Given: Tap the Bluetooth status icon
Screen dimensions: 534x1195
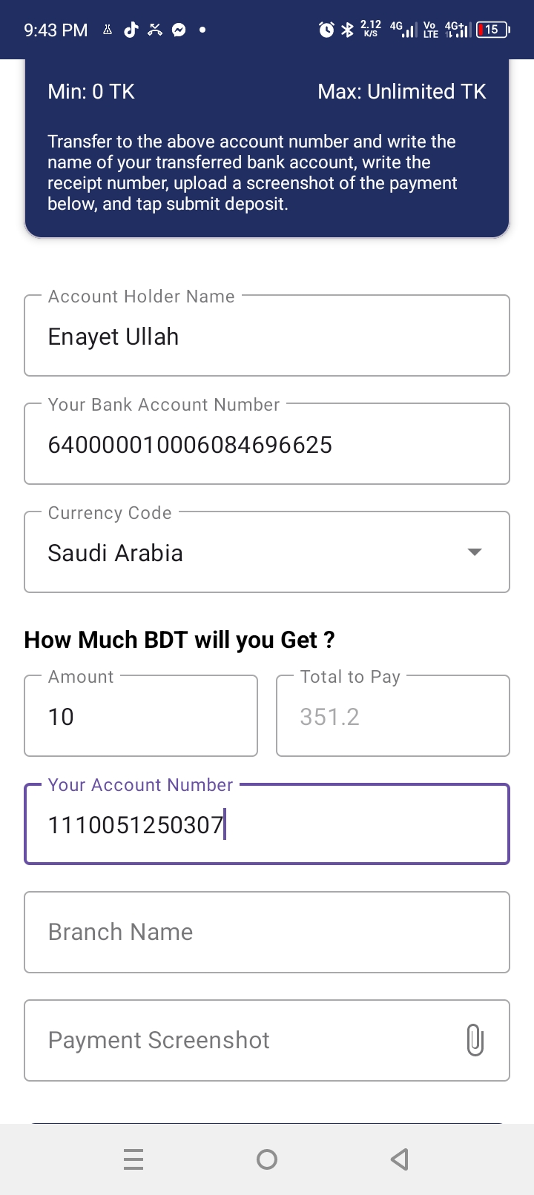Looking at the screenshot, I should pyautogui.click(x=347, y=30).
